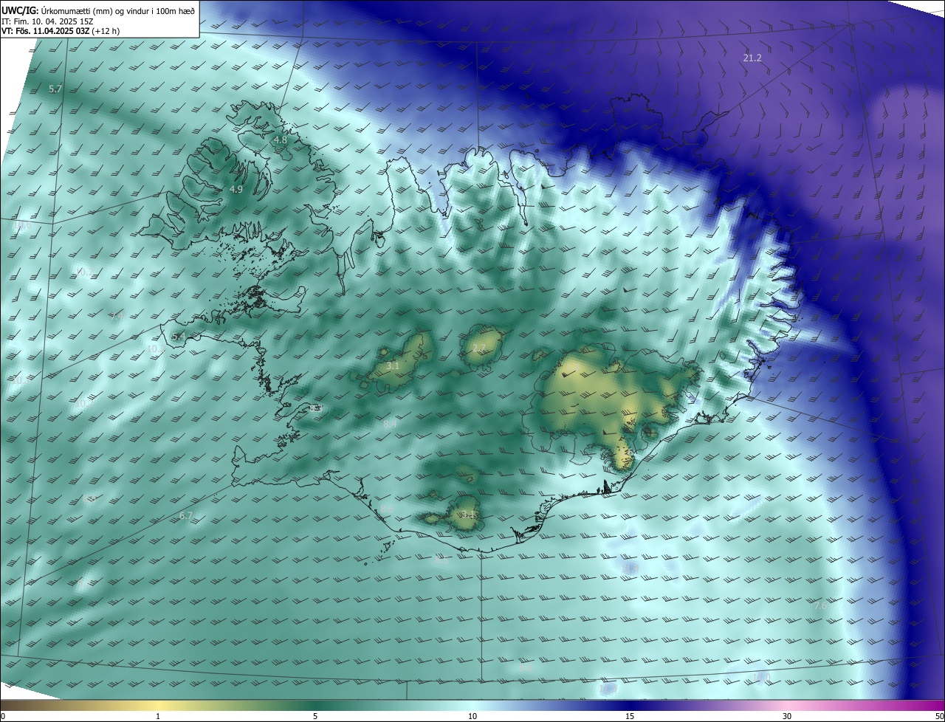Click the 15 tick on the color scale

630,716
